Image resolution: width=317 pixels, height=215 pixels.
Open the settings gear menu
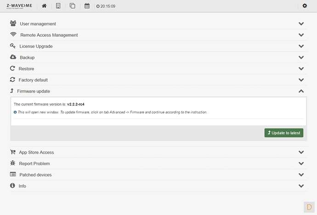[x=305, y=6]
